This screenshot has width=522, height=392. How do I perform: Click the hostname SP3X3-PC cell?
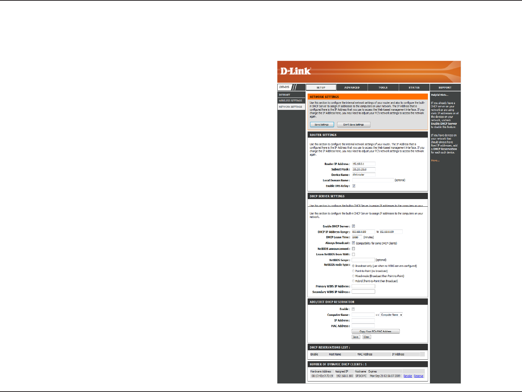click(361, 376)
